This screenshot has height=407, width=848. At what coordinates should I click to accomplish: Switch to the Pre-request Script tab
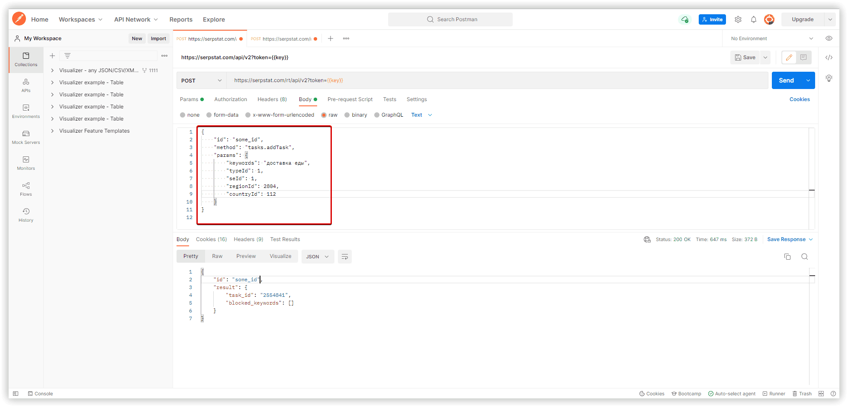[350, 99]
